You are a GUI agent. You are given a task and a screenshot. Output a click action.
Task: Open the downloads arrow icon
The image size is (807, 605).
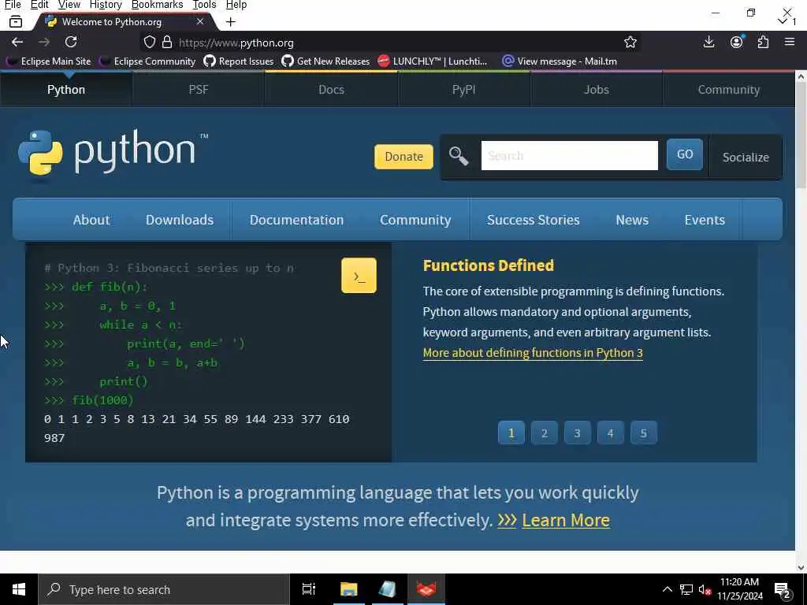(708, 43)
